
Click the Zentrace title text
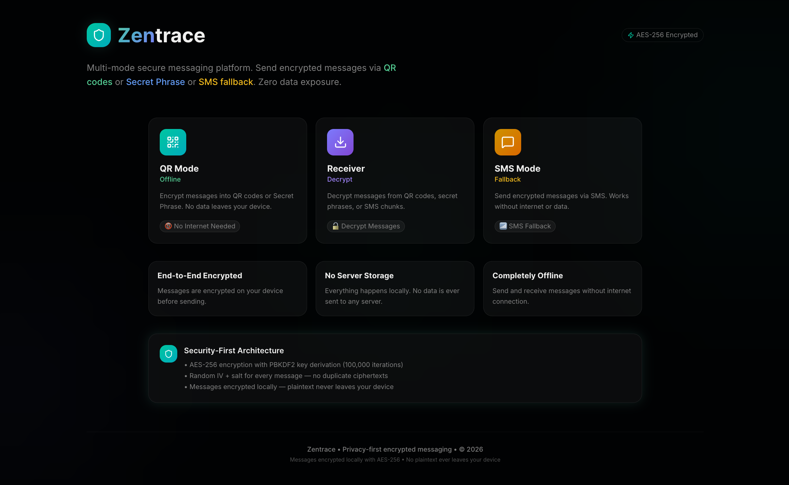tap(161, 35)
